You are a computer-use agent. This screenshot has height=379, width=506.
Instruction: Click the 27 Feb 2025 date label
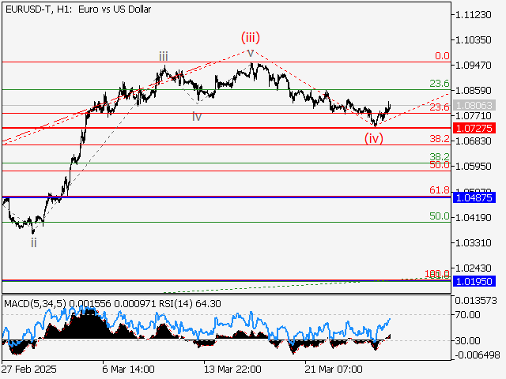coord(31,369)
